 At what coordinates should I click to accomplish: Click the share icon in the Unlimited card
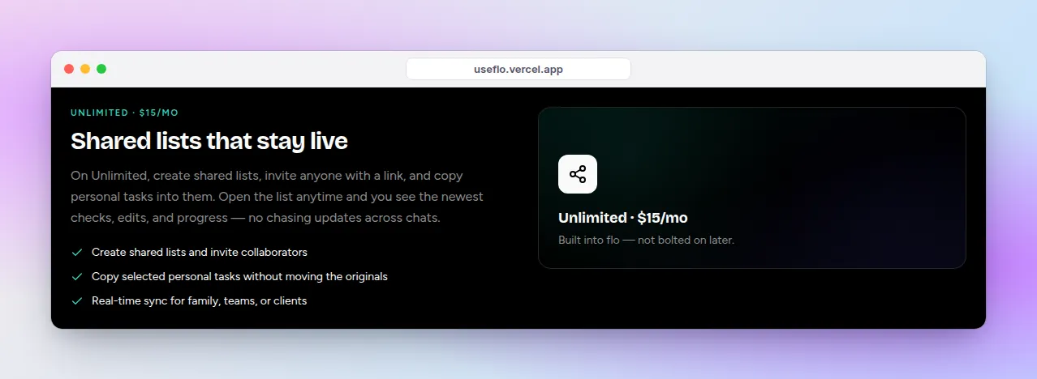pyautogui.click(x=578, y=174)
